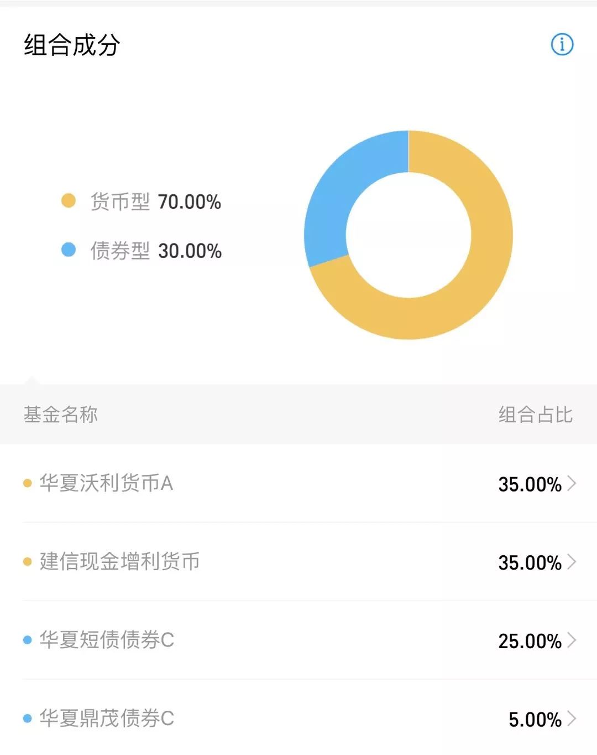Image resolution: width=597 pixels, height=755 pixels.
Task: Select the 货币型 70.00% legend entry
Action: (x=141, y=201)
